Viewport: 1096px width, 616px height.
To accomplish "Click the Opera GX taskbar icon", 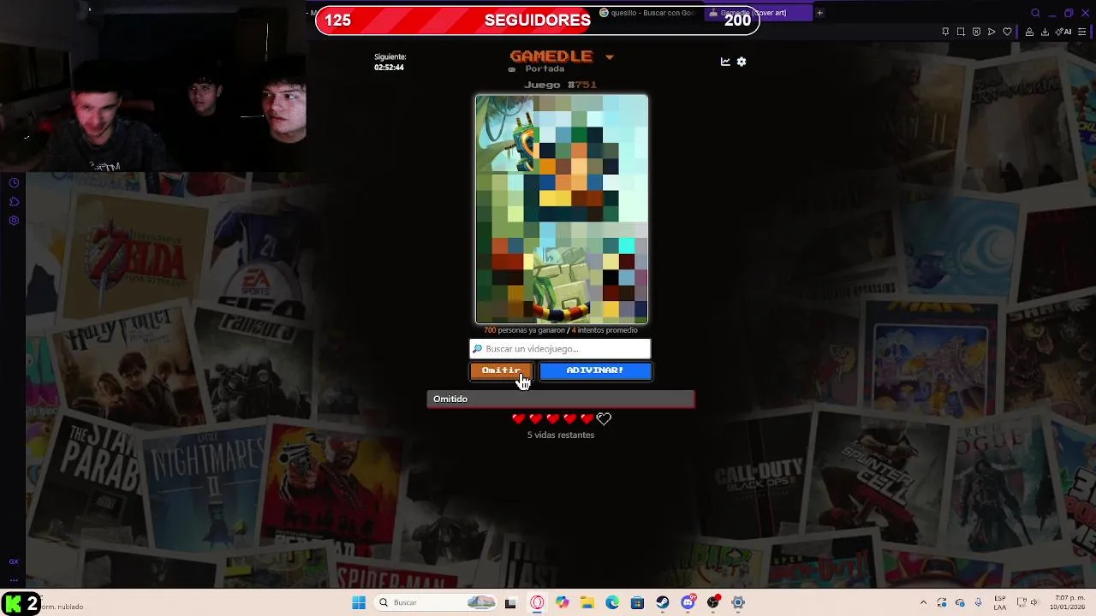I will (x=537, y=602).
